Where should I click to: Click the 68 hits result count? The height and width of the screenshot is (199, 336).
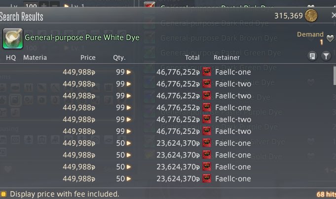pyautogui.click(x=326, y=194)
